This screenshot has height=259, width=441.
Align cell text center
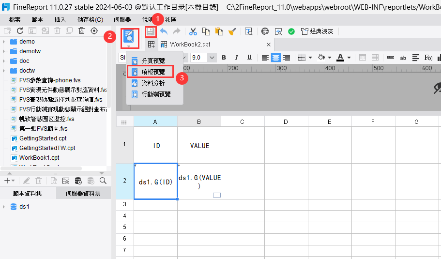[x=275, y=58]
